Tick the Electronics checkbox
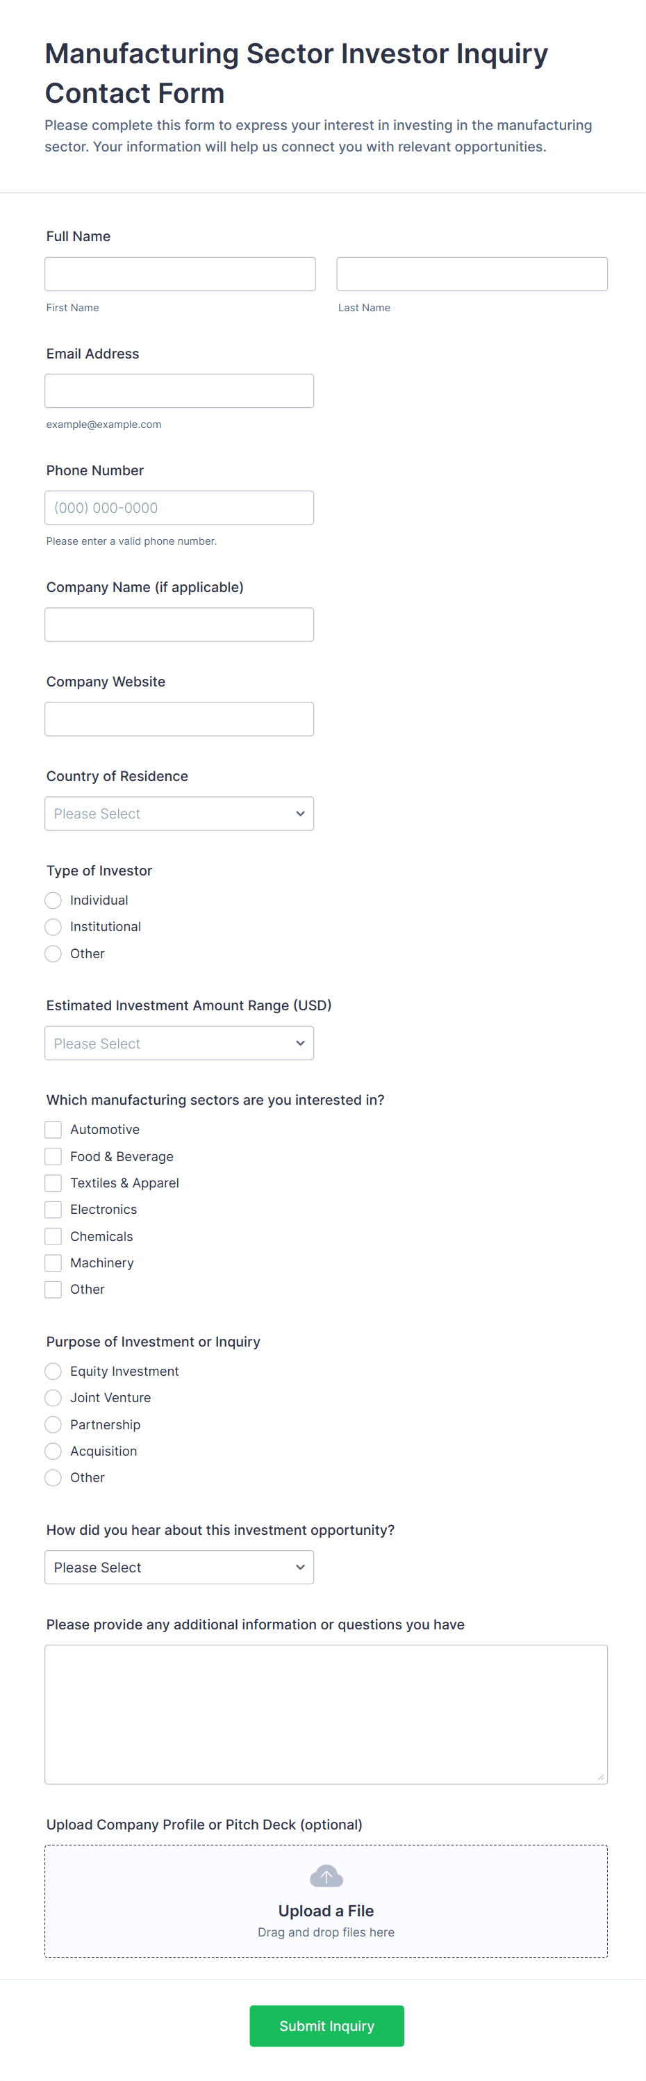 [53, 1209]
